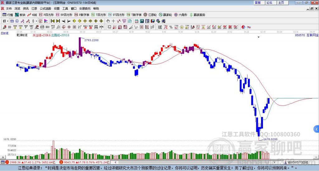Click the 收858570日线 status bar entry
This screenshot has height=171, width=319.
tap(297, 162)
